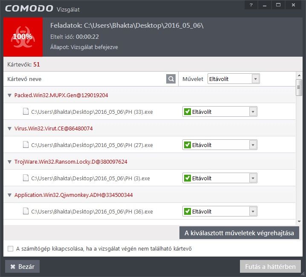Collapse Packed.Win32.MUPX.Gen group triangle
The height and width of the screenshot is (277, 306).
(9, 95)
